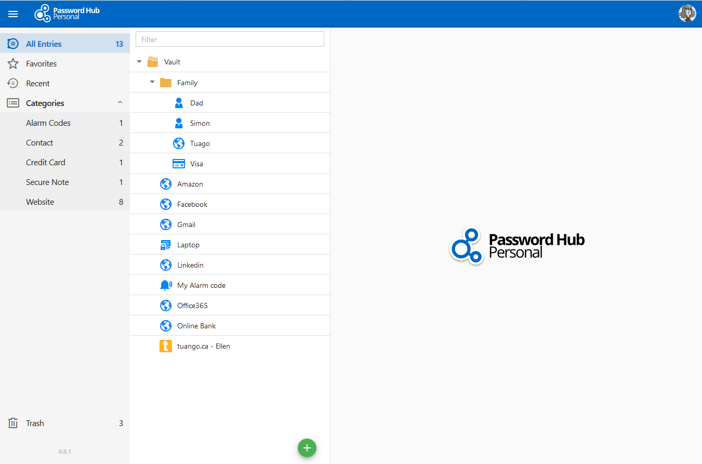Select the Alarm Codes category
Image resolution: width=702 pixels, height=464 pixels.
65,123
